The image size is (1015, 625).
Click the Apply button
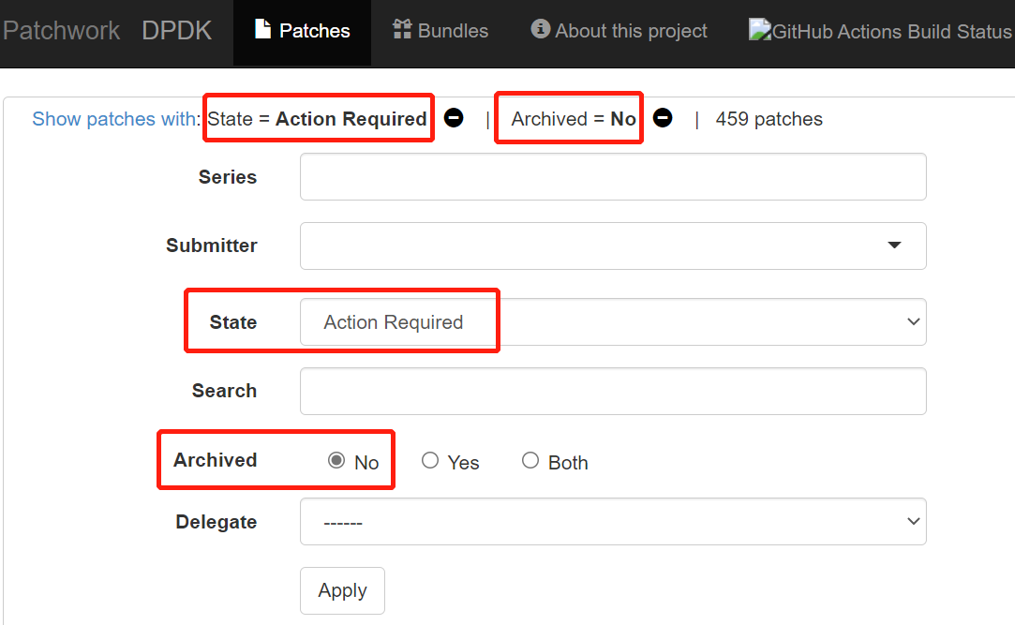click(x=342, y=590)
